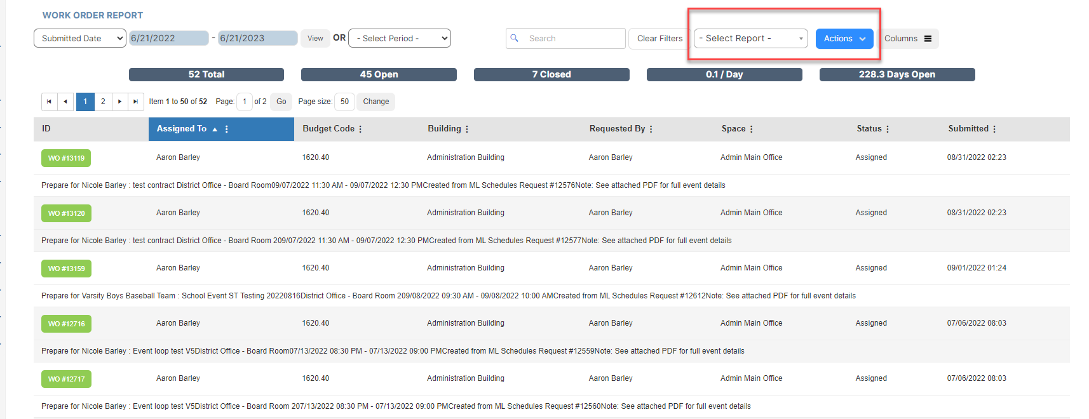
Task: Click budget code 1620.40 in the WO #12717 row
Action: coord(316,378)
